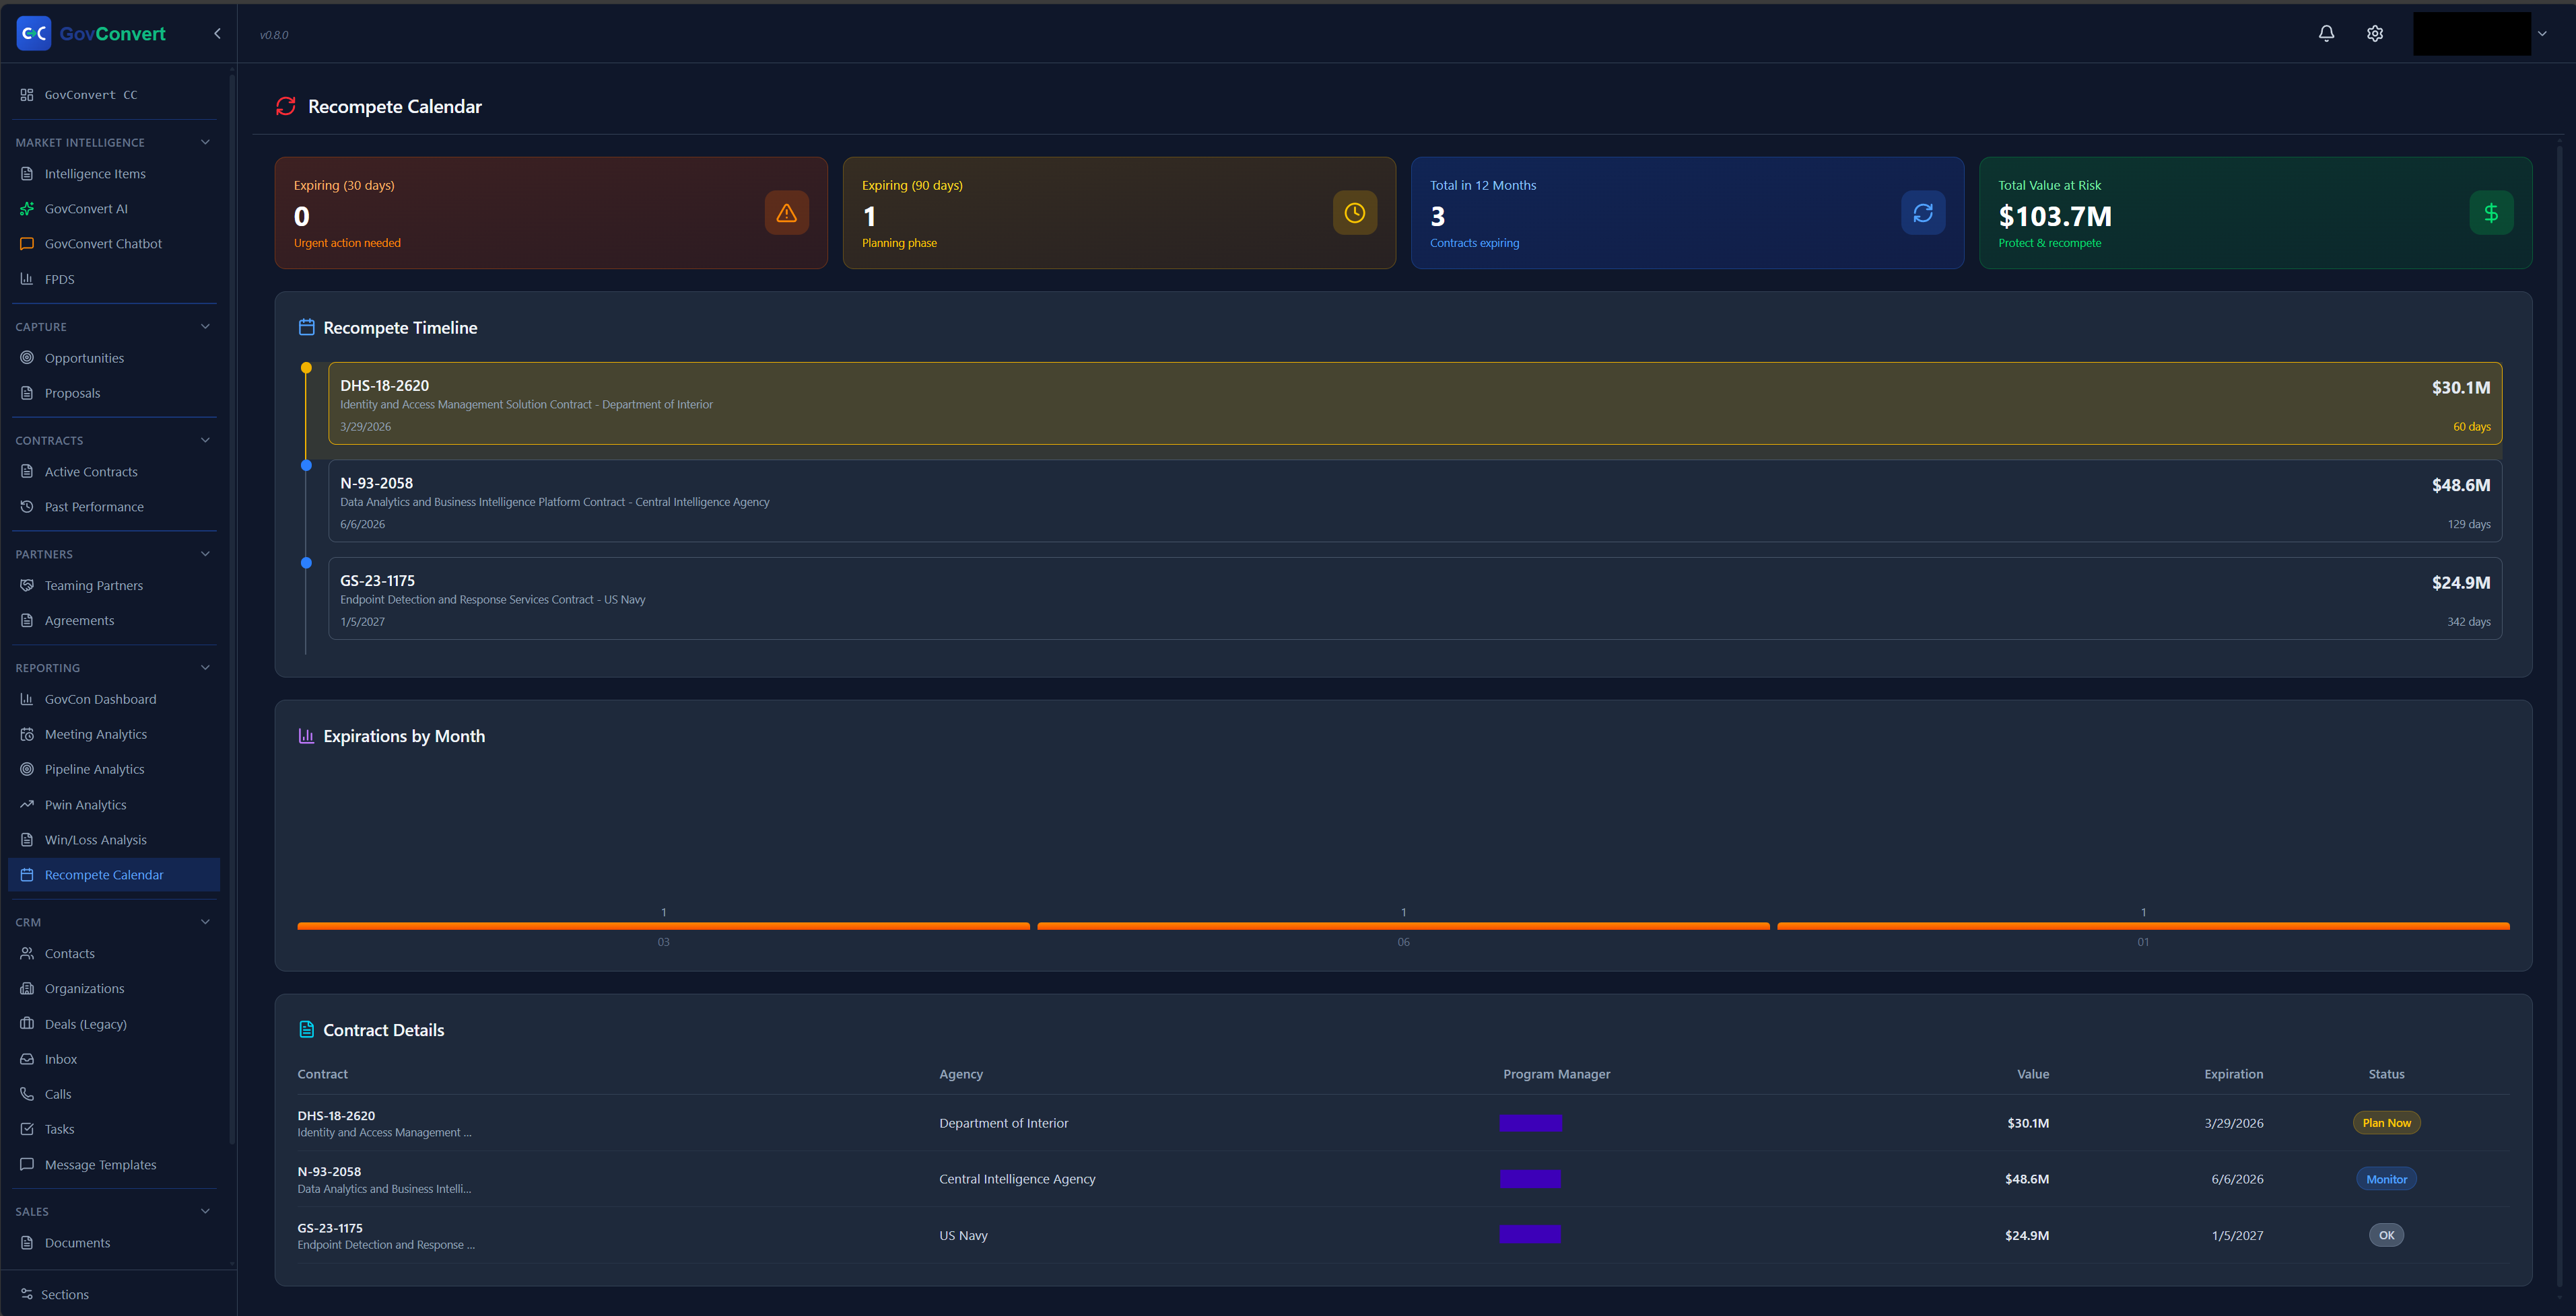
Task: Go to Pipeline Analytics page
Action: point(94,770)
